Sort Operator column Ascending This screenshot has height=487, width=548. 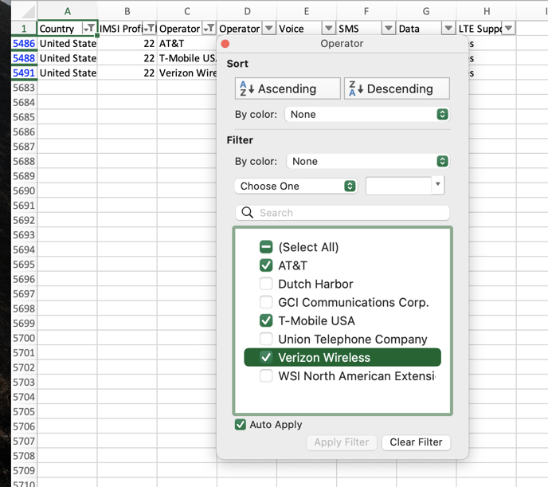click(288, 88)
